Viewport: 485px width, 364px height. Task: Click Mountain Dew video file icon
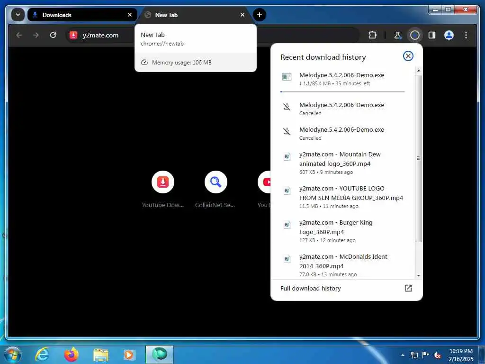pos(287,156)
